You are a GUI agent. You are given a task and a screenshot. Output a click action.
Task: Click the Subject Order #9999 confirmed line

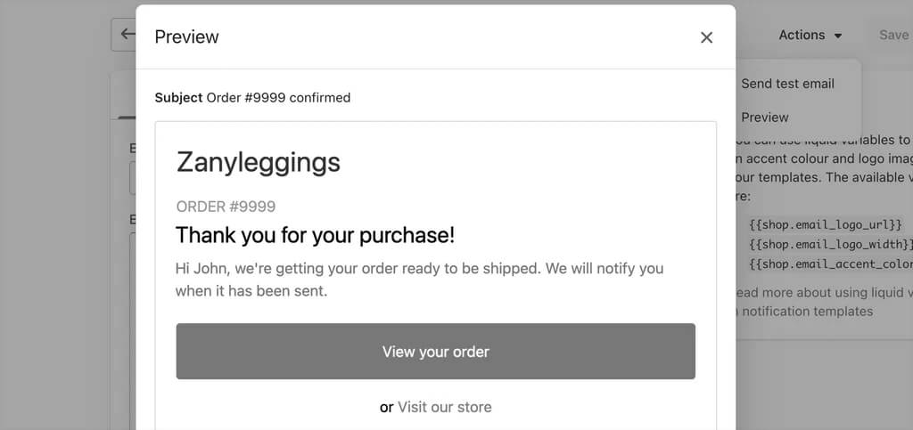coord(252,98)
